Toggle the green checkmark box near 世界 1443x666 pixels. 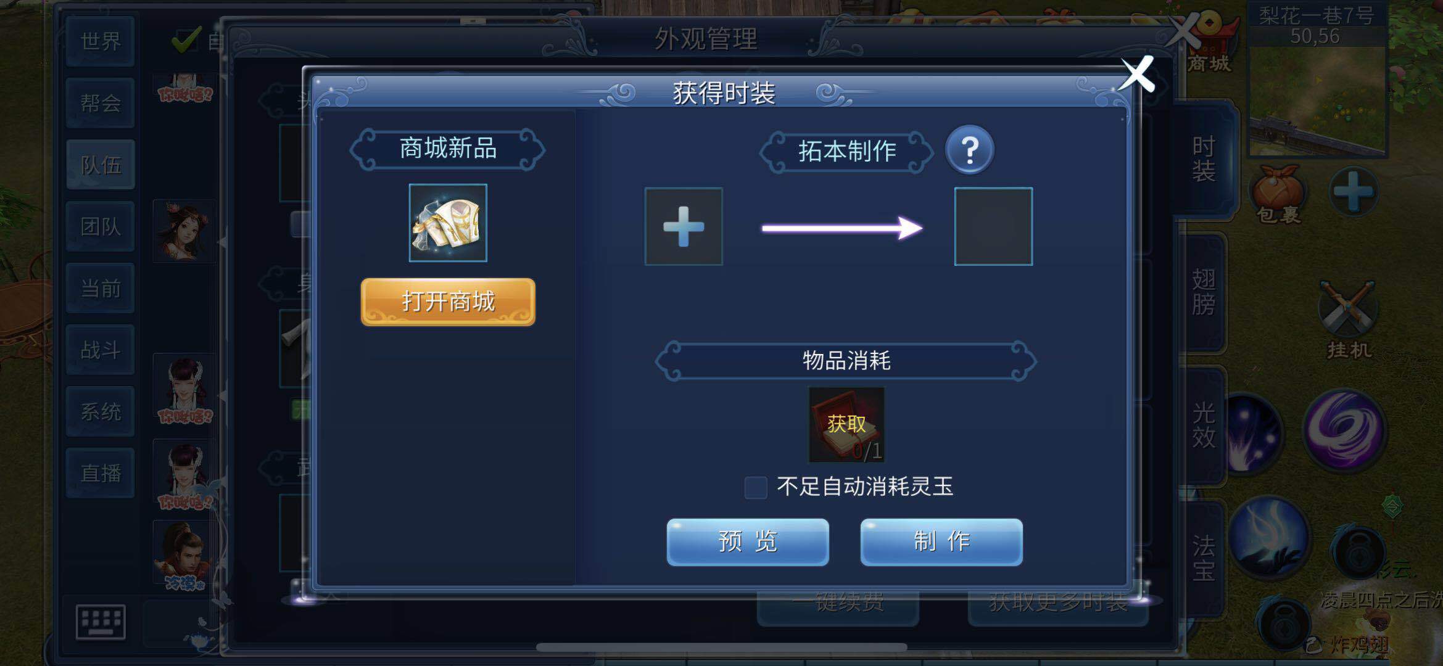pyautogui.click(x=186, y=41)
